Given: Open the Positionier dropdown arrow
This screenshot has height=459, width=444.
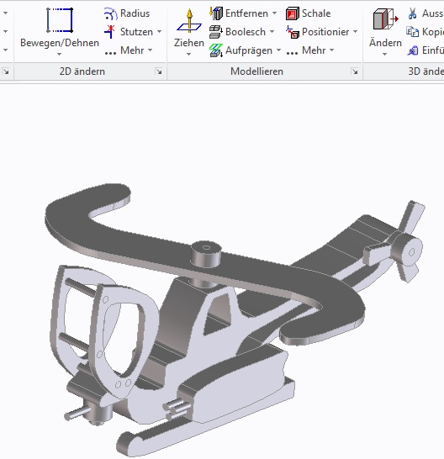Looking at the screenshot, I should coord(355,31).
